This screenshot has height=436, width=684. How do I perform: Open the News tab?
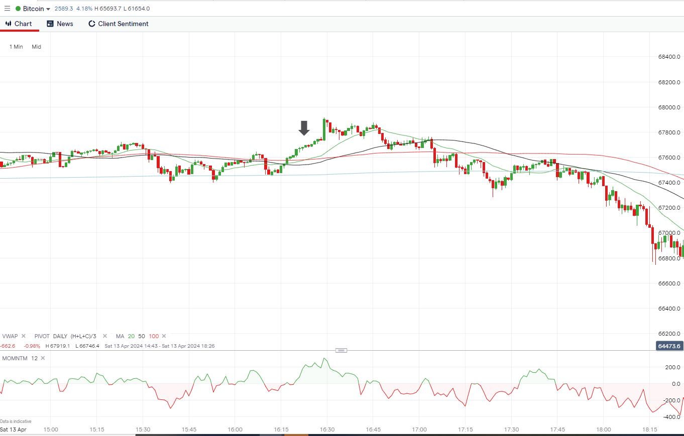click(60, 24)
